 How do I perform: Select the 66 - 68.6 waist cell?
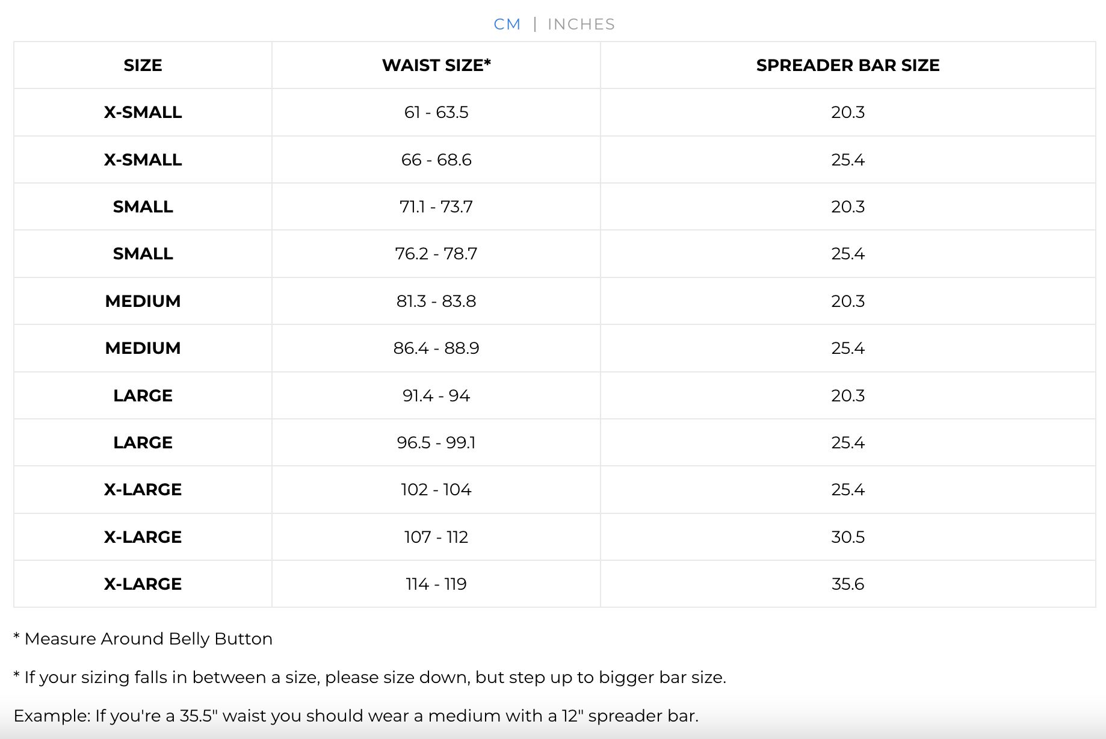[436, 159]
